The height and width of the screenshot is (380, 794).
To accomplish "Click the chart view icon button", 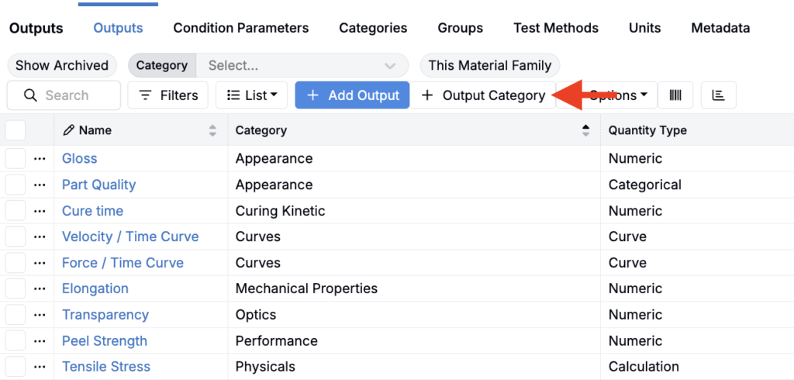I will (x=718, y=95).
